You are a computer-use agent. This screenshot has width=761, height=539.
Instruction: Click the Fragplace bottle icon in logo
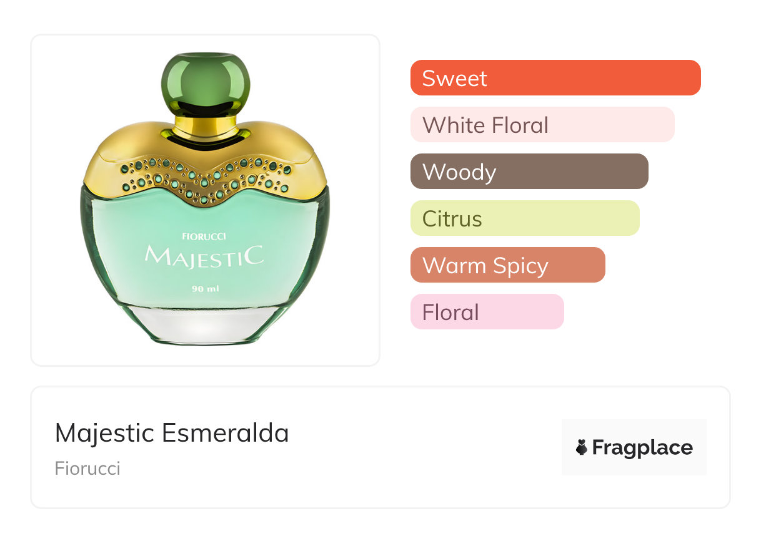coord(582,448)
